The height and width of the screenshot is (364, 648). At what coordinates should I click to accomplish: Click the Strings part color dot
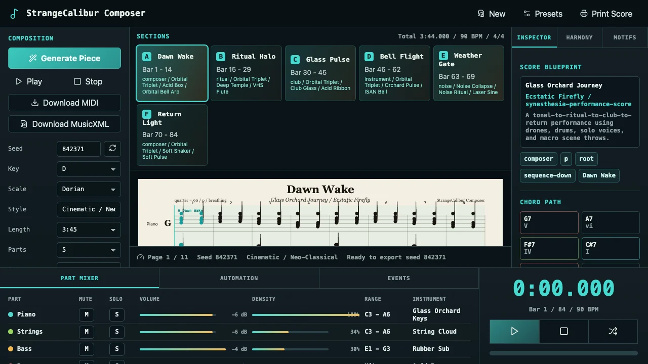coord(11,332)
